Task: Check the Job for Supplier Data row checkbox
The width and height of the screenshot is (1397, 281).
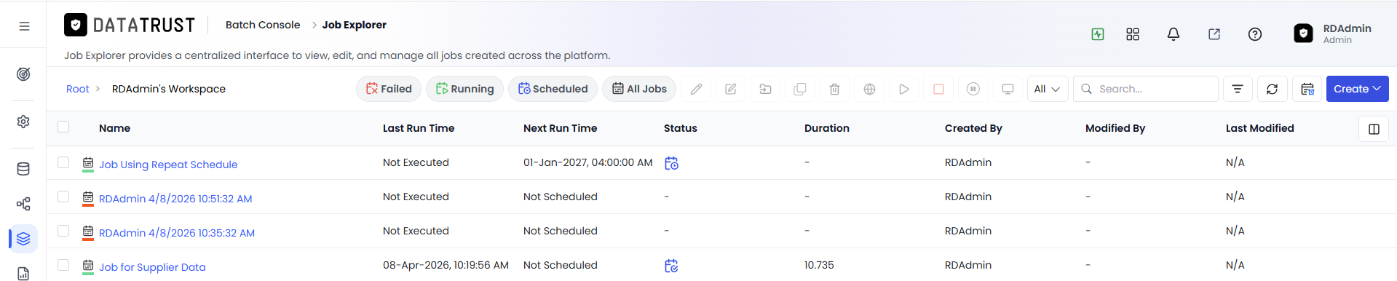Action: [x=63, y=265]
